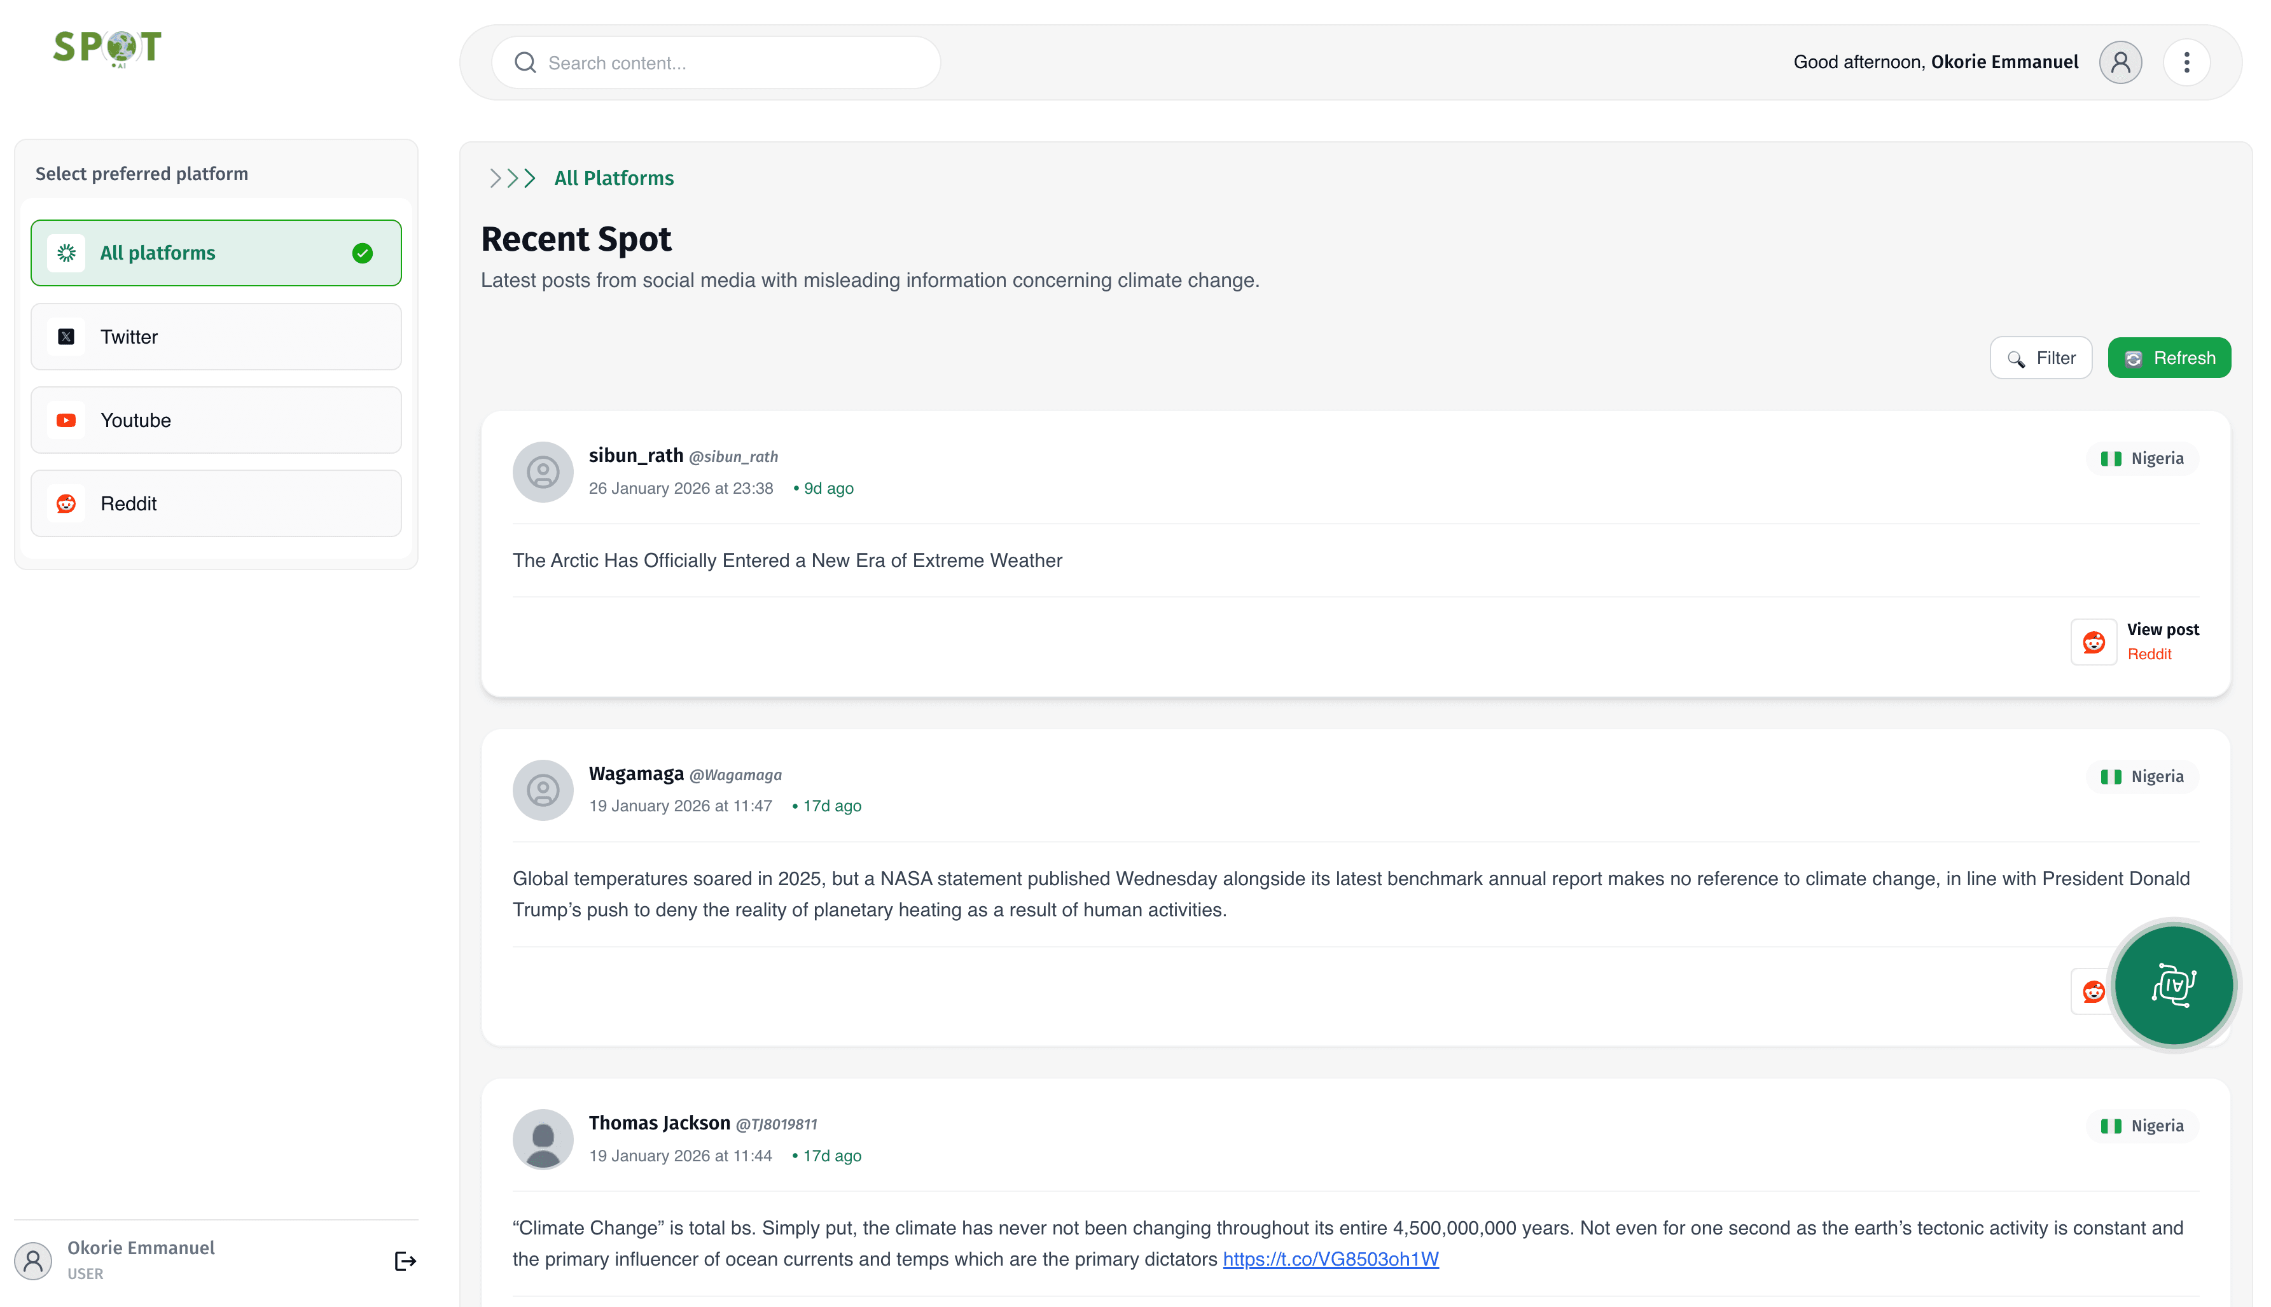This screenshot has height=1307, width=2271.
Task: Click the Reddit icon beside View post
Action: click(2094, 642)
